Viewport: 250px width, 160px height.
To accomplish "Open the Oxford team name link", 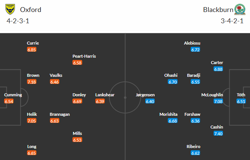I will (x=31, y=10).
